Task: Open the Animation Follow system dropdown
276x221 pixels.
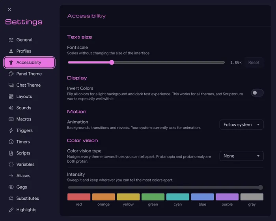Action: 241,124
